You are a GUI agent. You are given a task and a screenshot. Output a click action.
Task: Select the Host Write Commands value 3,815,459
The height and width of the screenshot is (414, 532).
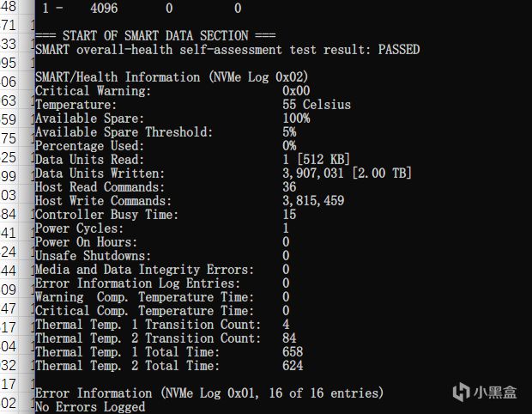pyautogui.click(x=313, y=201)
